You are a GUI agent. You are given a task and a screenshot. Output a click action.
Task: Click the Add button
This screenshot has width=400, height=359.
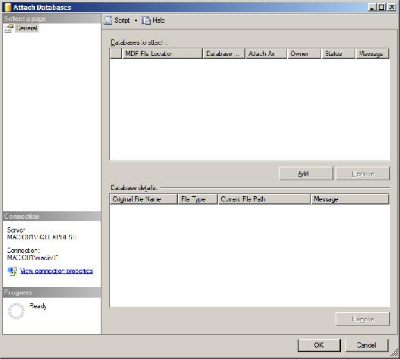[x=306, y=173]
